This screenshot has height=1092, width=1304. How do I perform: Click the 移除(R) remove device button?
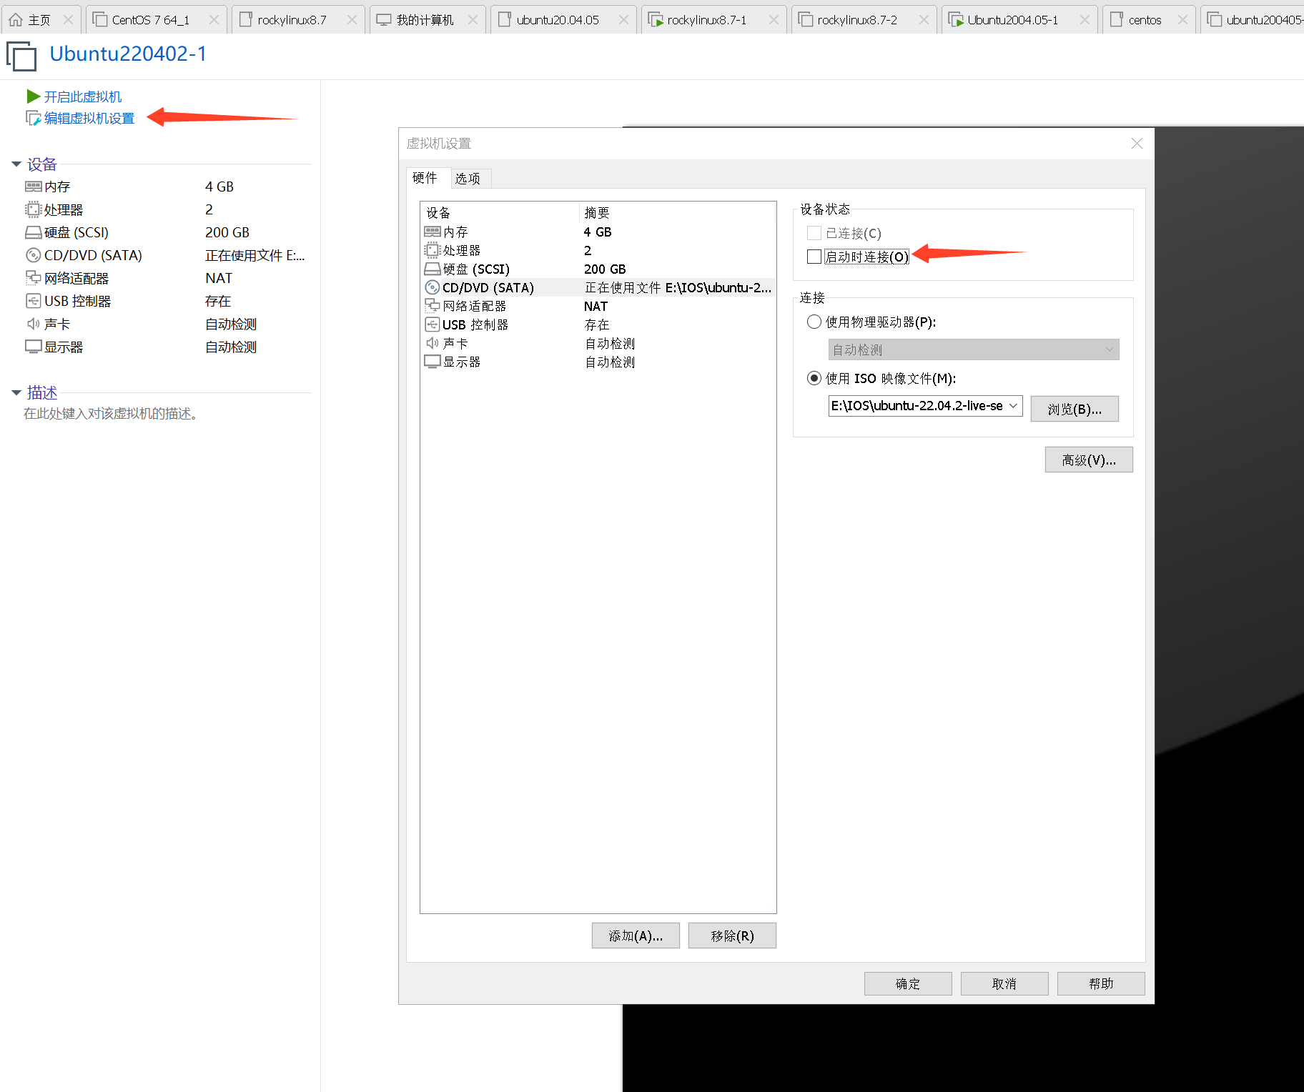[732, 935]
